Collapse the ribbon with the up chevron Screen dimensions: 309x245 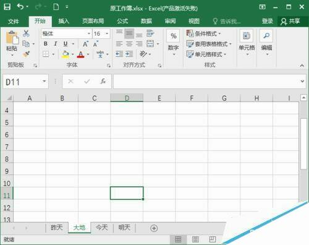coord(302,66)
